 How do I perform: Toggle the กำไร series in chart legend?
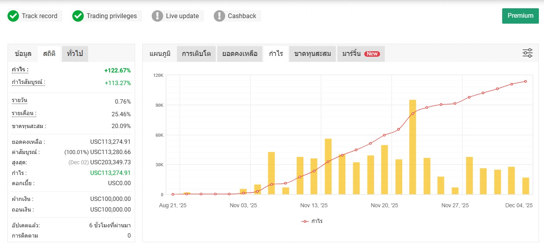(x=312, y=221)
